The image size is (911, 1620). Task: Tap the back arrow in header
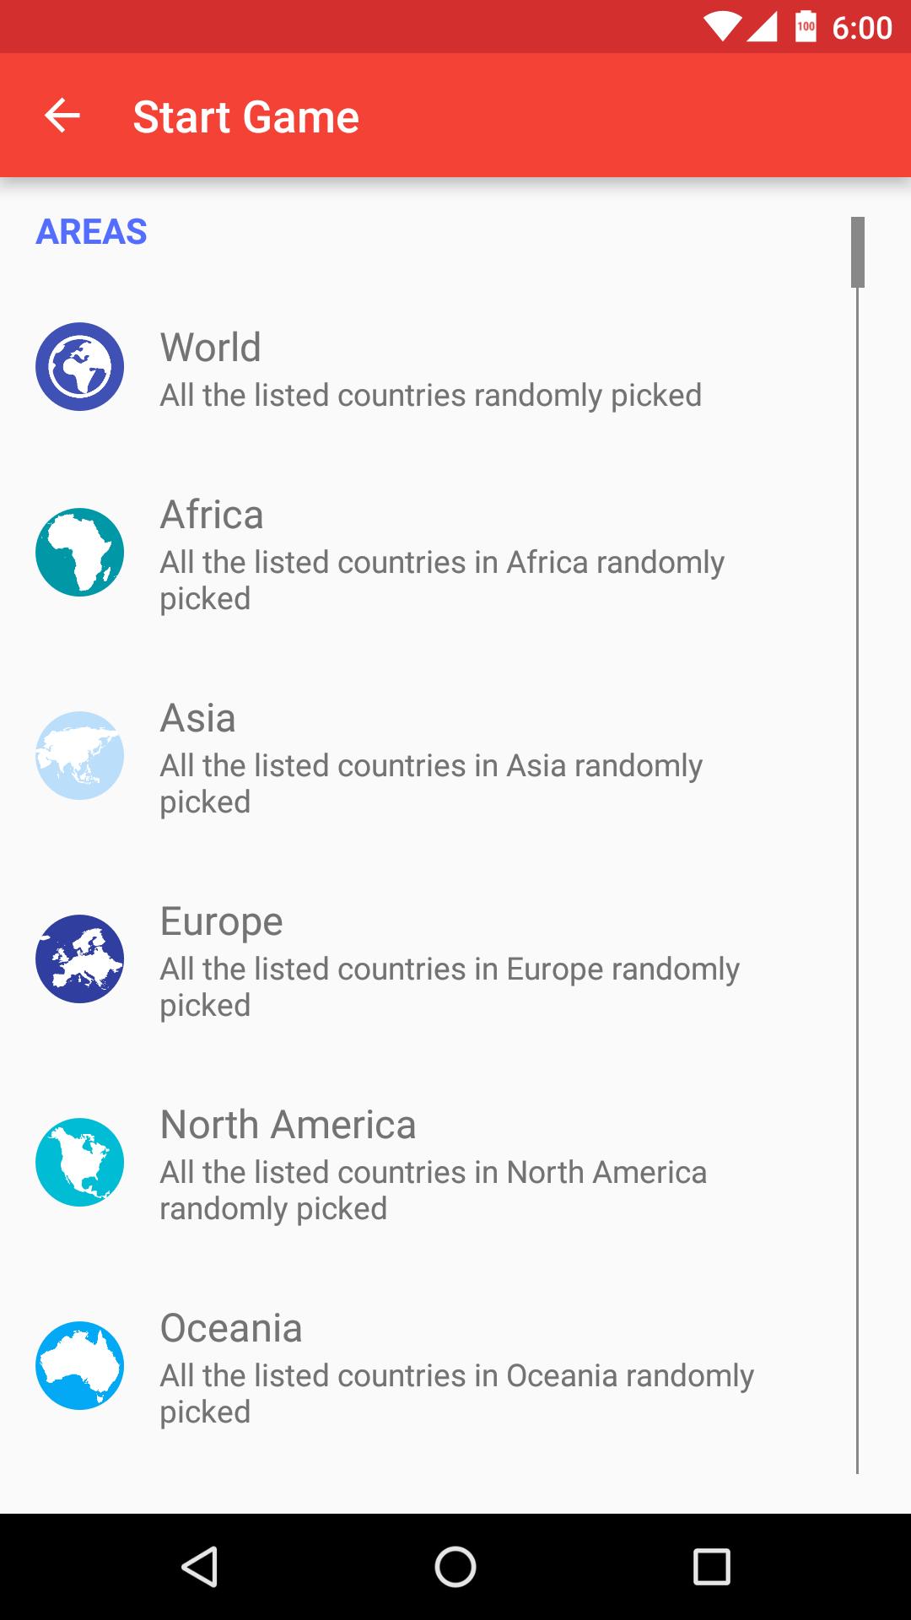[x=62, y=116]
